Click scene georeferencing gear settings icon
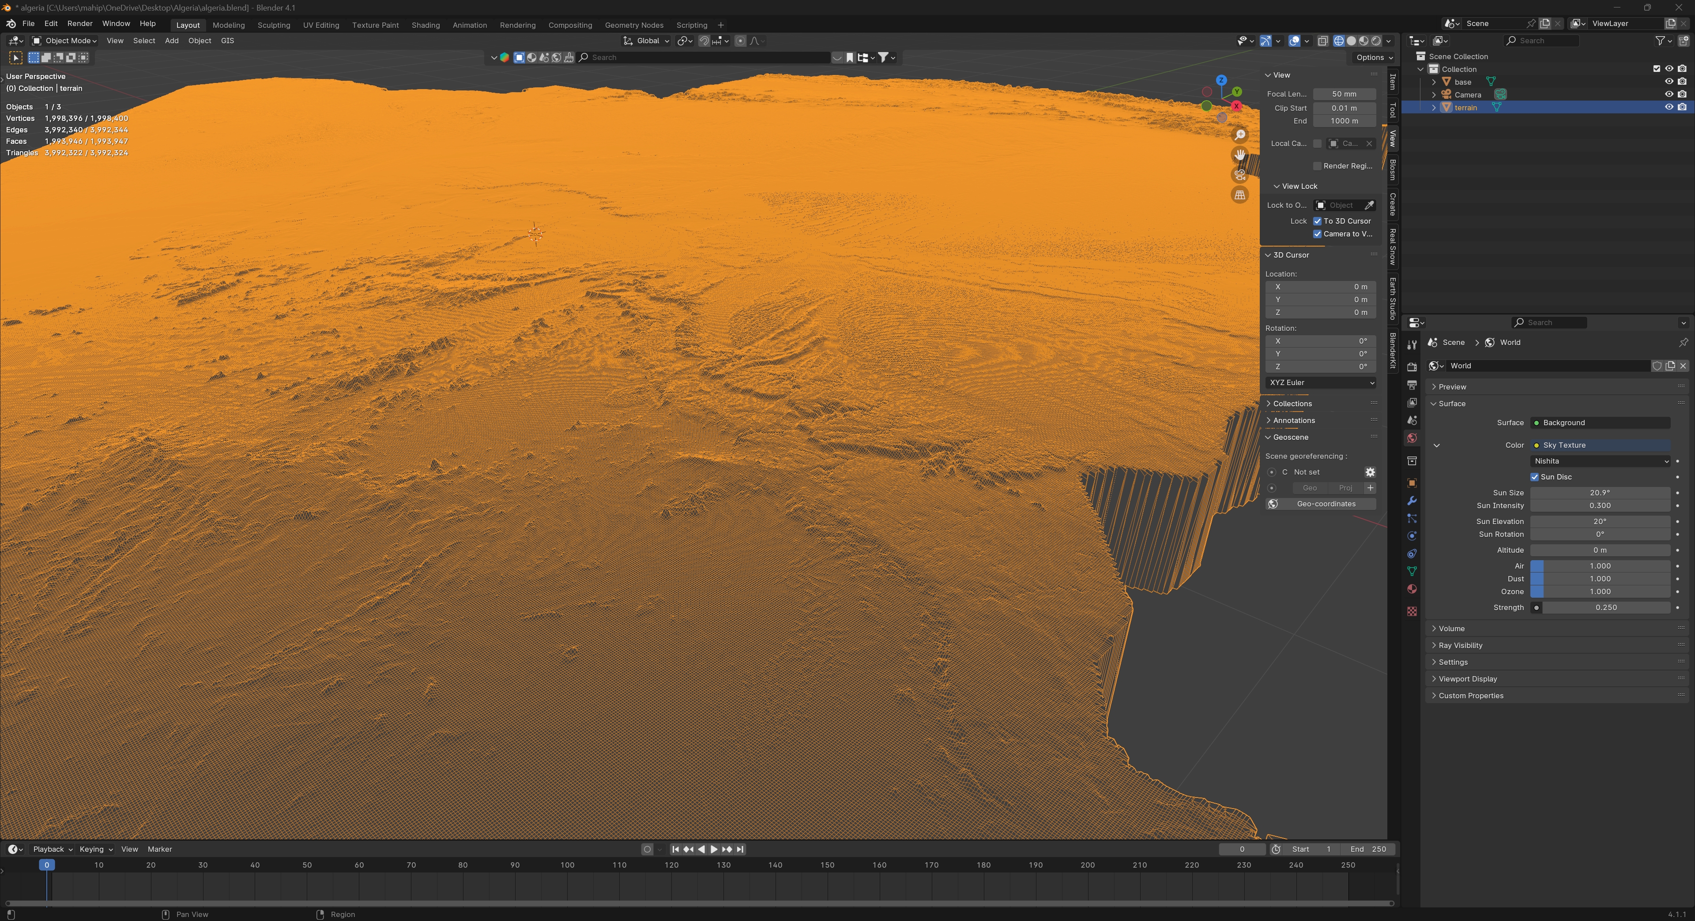 1370,472
